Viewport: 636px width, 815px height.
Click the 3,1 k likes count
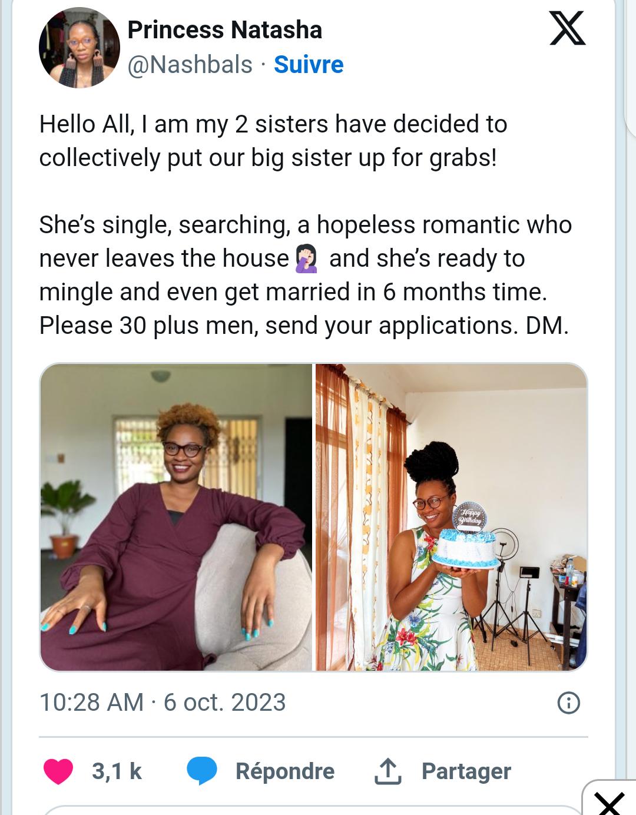(117, 771)
